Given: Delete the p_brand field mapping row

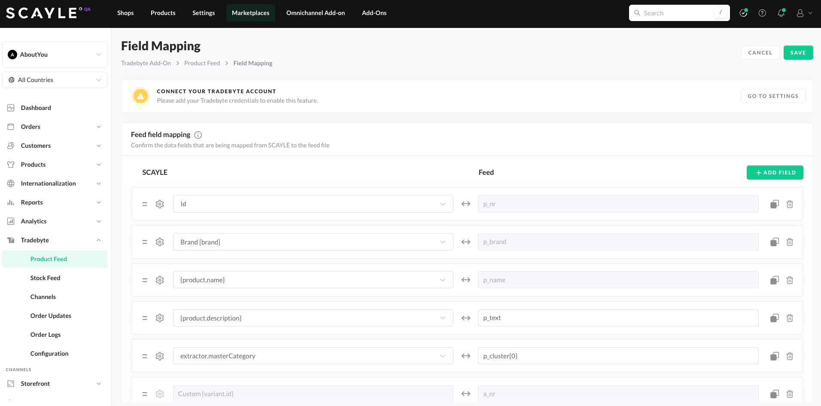Looking at the screenshot, I should pyautogui.click(x=789, y=242).
